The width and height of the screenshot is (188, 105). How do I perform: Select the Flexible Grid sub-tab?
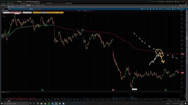[x=11, y=7]
